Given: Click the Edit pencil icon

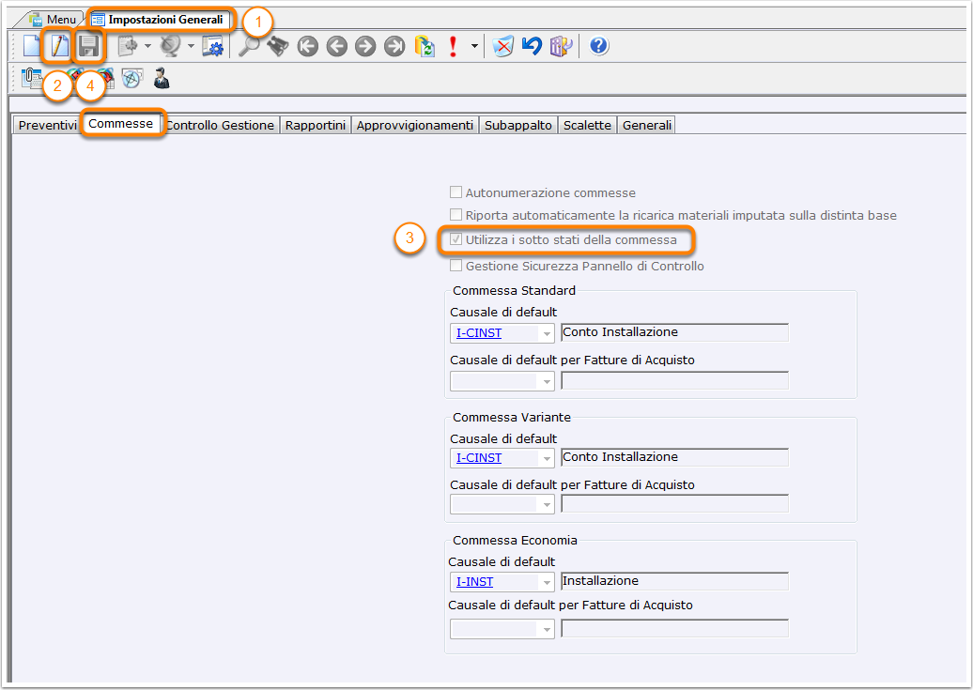Looking at the screenshot, I should 59,46.
